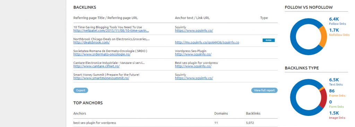The image size is (355, 127).
Task: Open the cantare.cifnet.ro referring link
Action: click(x=96, y=66)
